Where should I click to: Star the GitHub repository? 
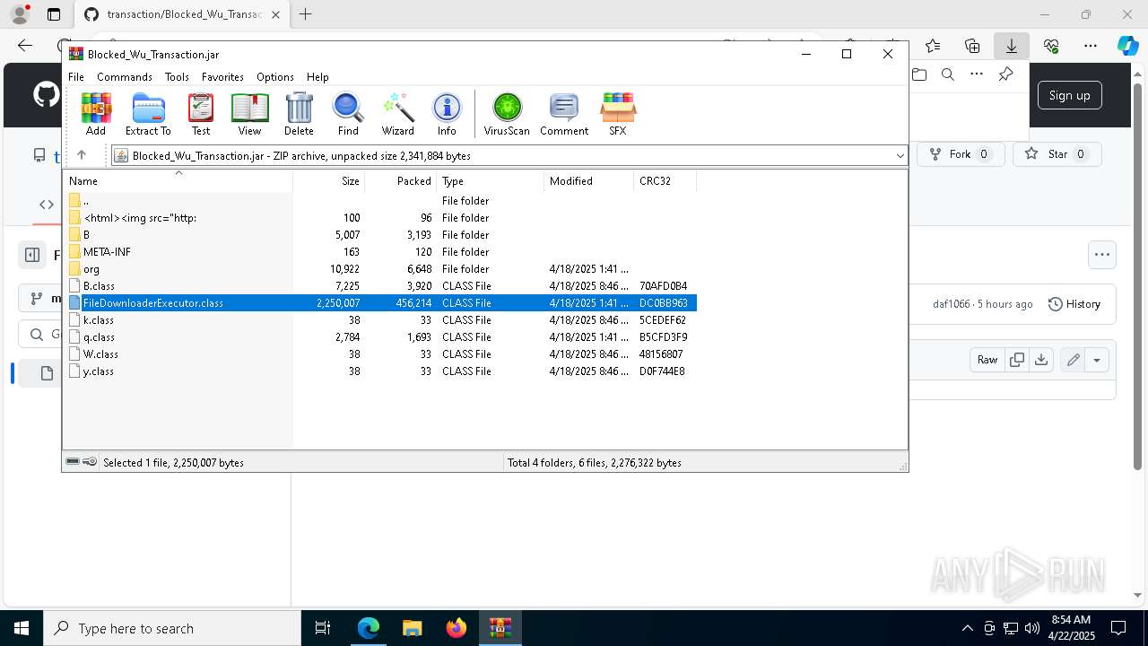click(x=1057, y=154)
